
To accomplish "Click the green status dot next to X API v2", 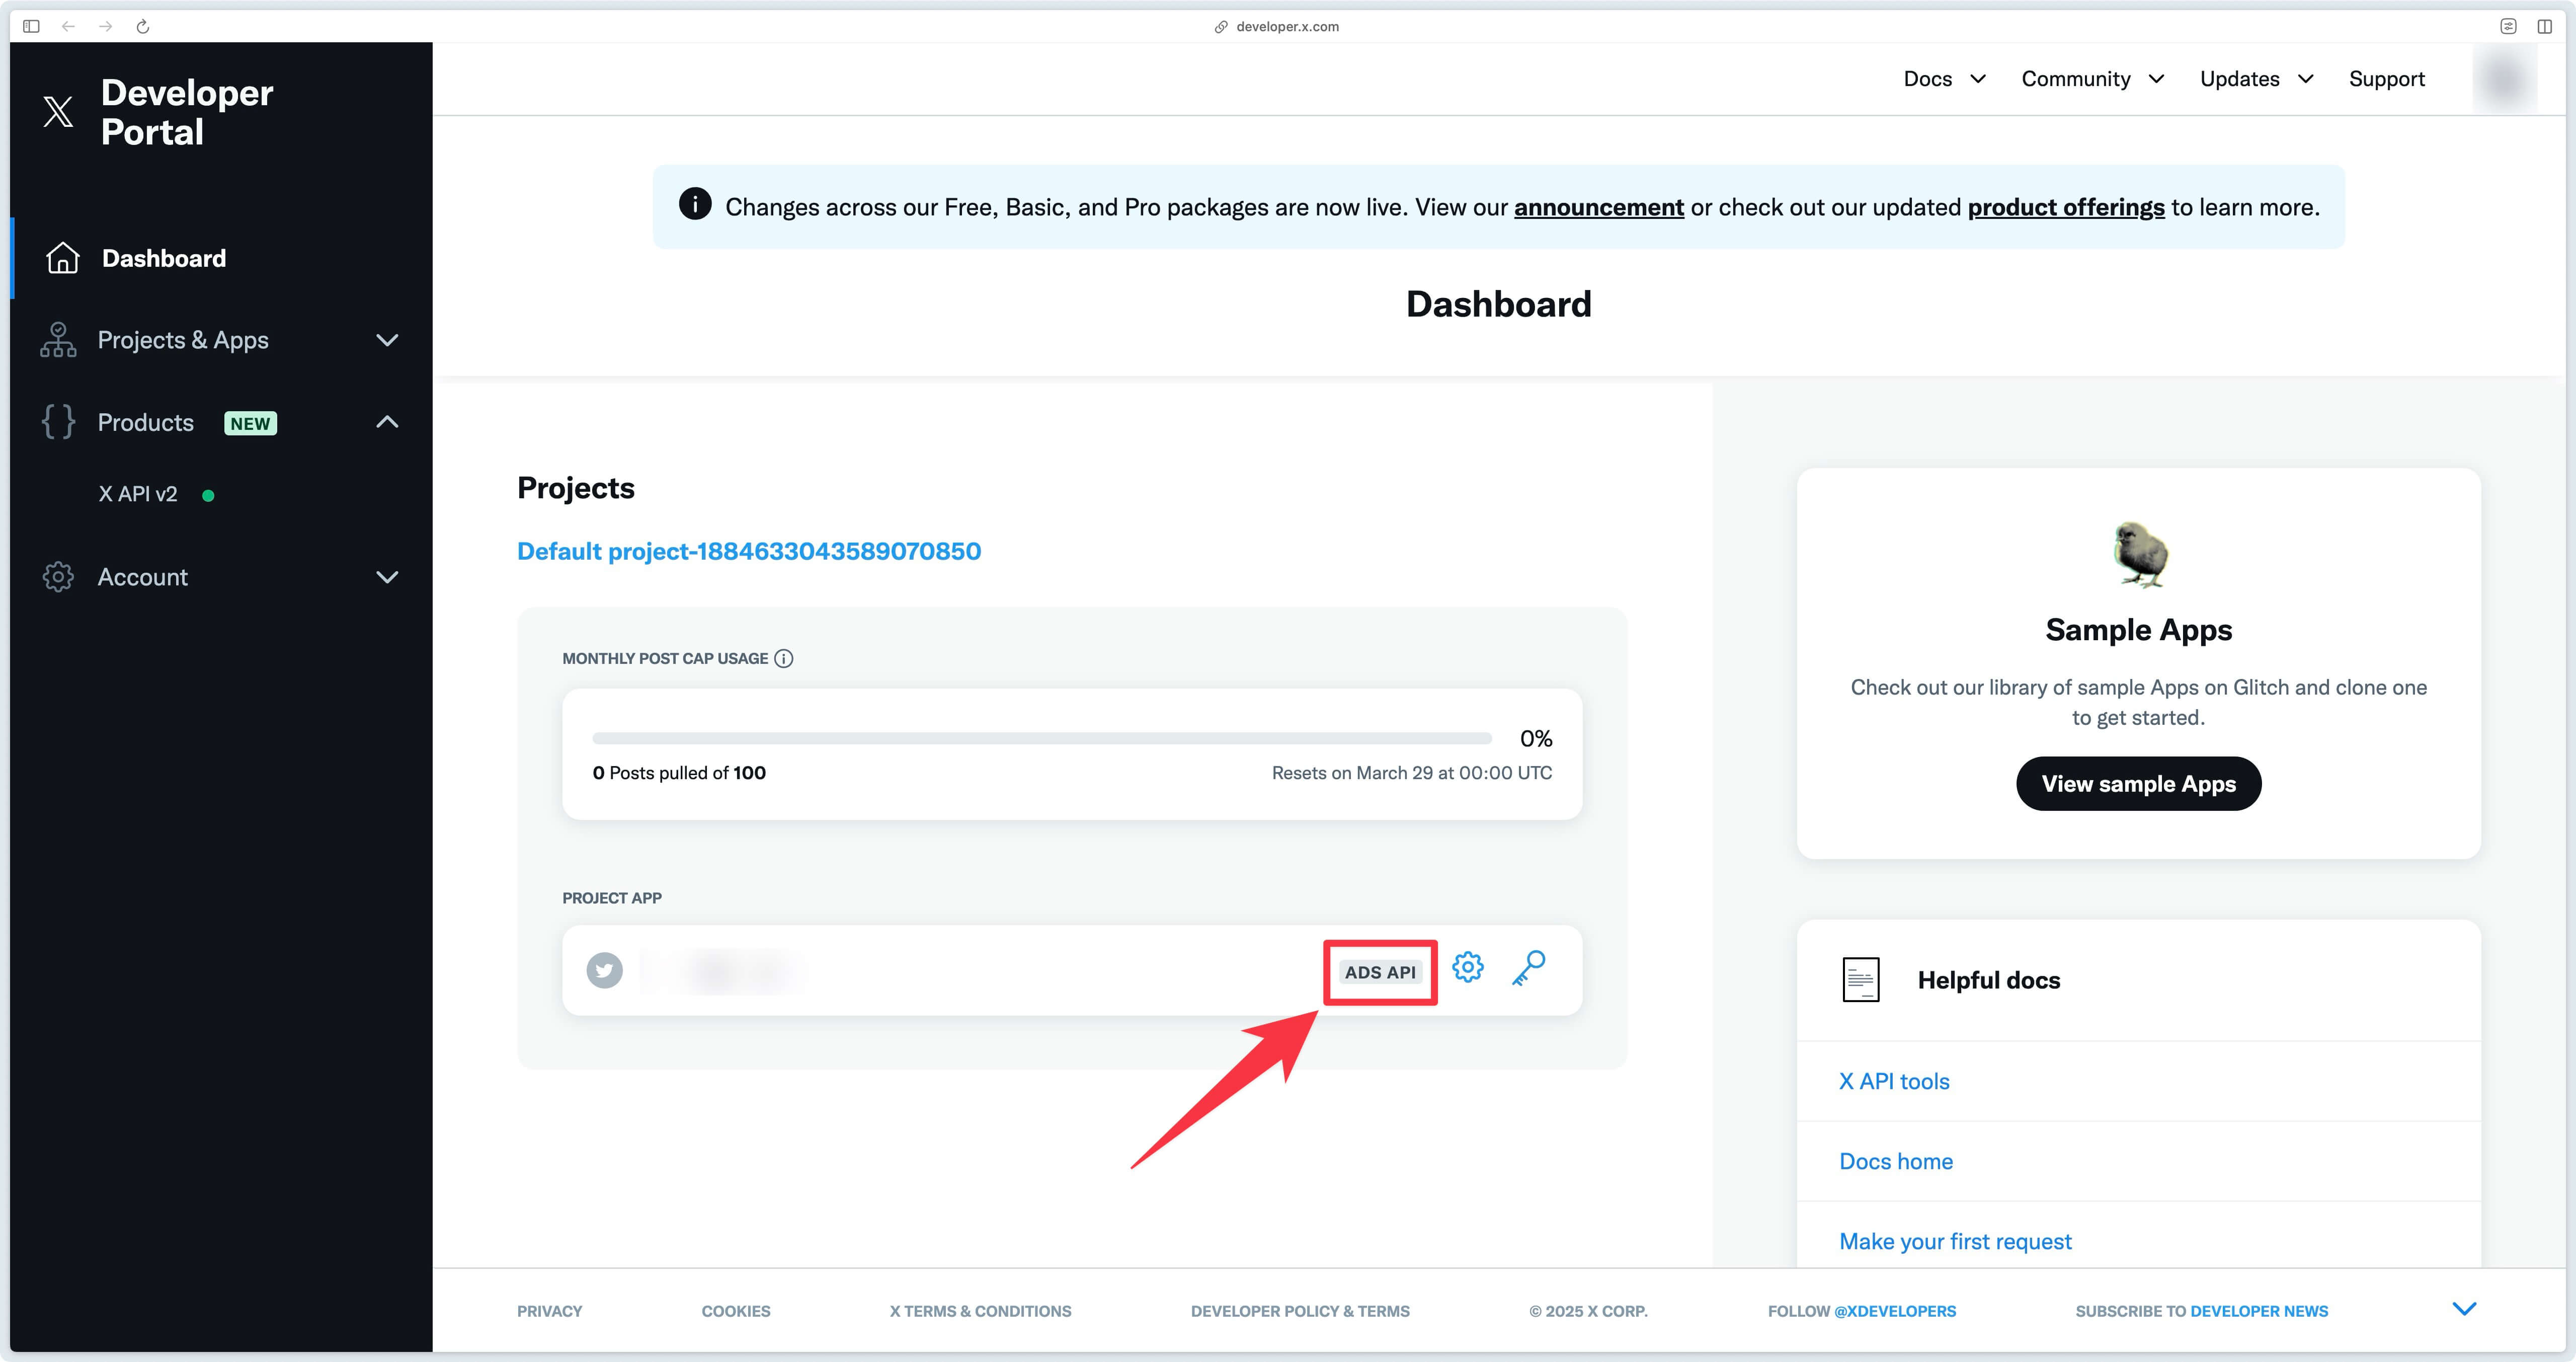I will pos(208,495).
